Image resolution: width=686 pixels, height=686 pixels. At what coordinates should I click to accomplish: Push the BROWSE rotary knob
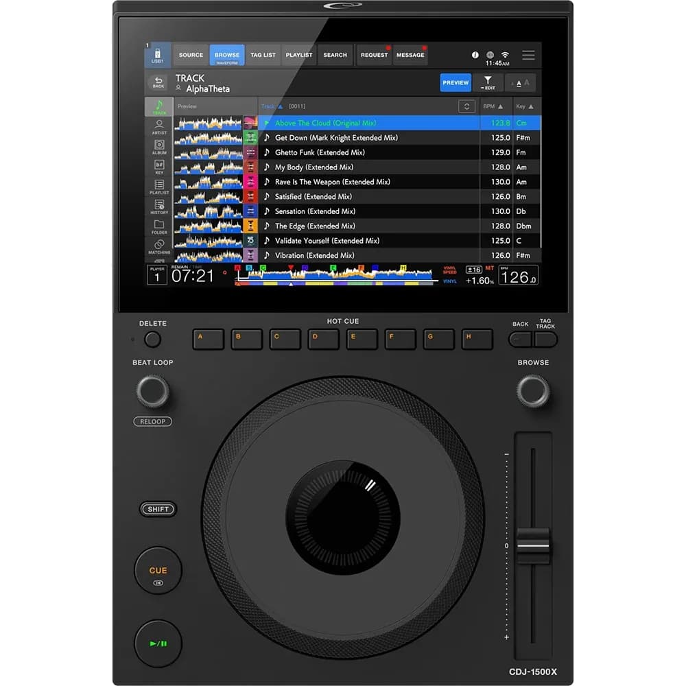533,391
